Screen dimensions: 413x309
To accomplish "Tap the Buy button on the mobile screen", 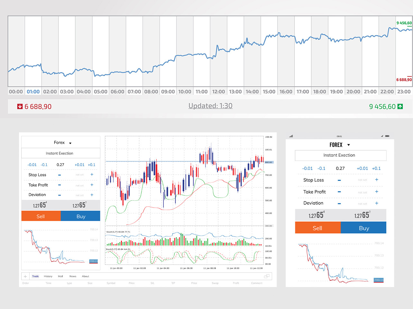I will [x=363, y=228].
